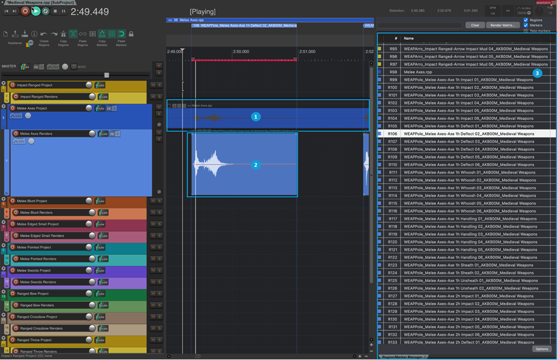This screenshot has width=557, height=360.
Task: Click the Clear button in region manager
Action: tap(474, 25)
